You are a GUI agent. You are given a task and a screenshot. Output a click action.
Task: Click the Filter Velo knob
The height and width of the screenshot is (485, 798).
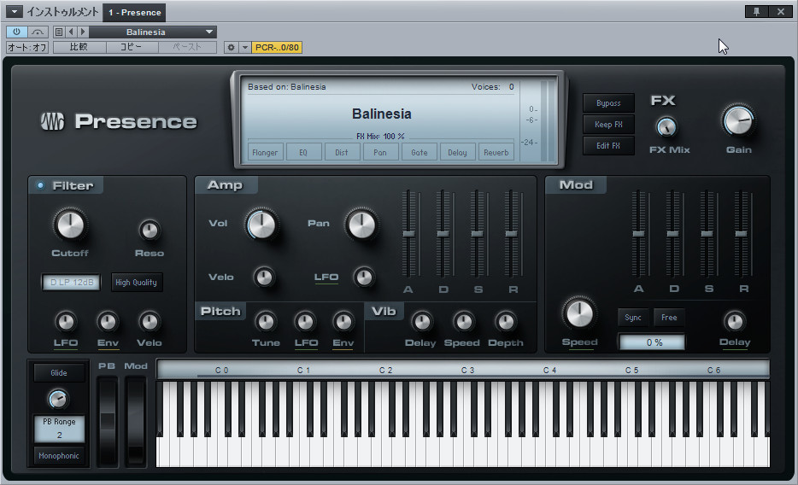pyautogui.click(x=150, y=321)
